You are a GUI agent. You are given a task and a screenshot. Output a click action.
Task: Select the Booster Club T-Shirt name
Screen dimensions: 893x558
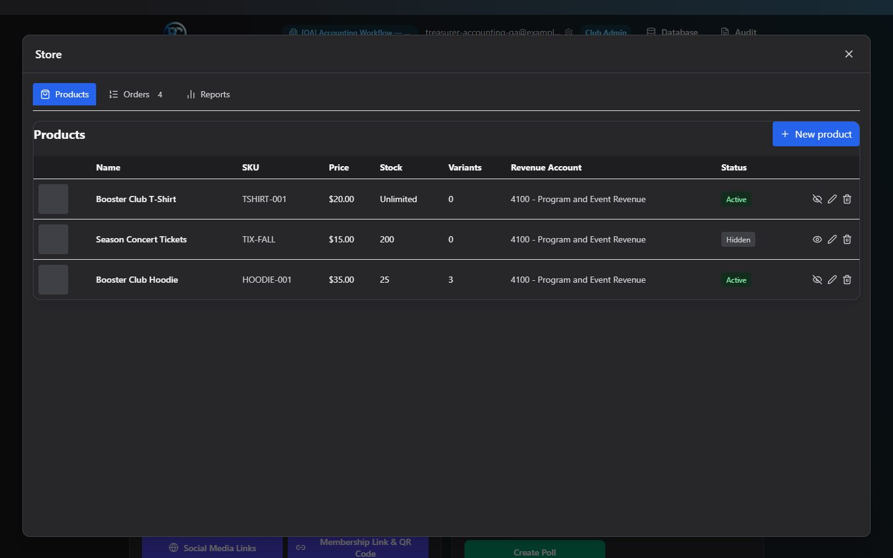[x=136, y=199]
